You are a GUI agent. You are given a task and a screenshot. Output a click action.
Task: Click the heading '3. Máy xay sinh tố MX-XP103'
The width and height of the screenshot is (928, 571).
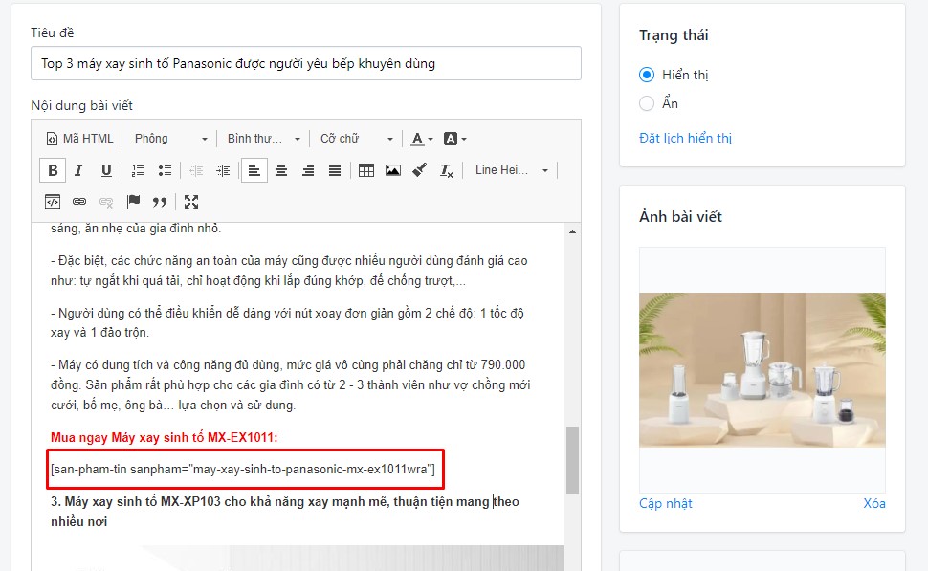point(285,512)
